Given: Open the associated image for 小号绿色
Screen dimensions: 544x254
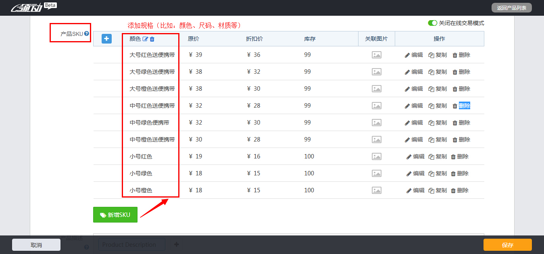Looking at the screenshot, I should pos(376,173).
